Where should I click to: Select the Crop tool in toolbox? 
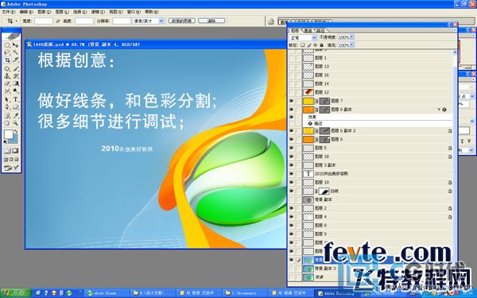click(x=7, y=60)
